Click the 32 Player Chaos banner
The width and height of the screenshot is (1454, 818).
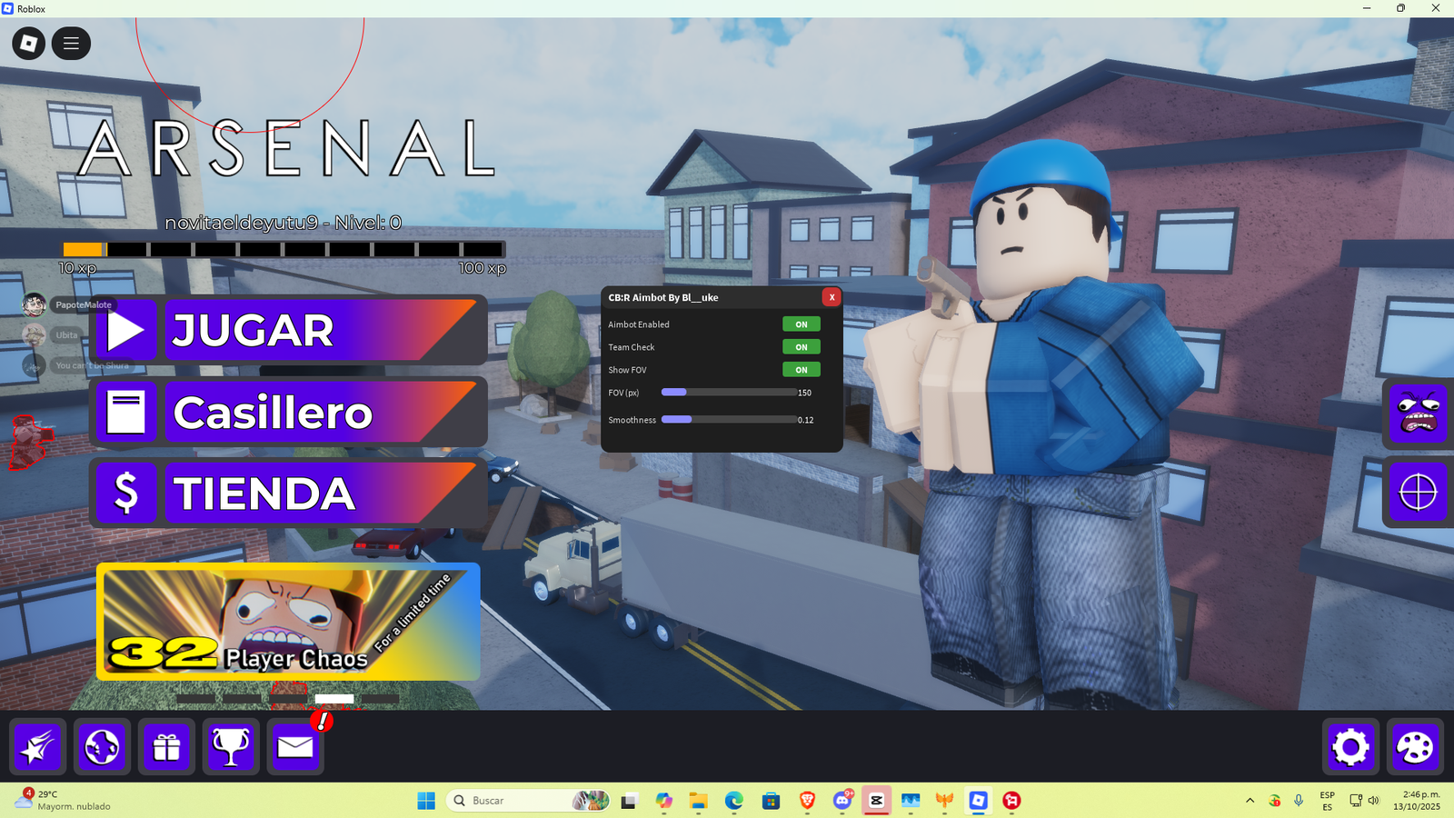288,622
